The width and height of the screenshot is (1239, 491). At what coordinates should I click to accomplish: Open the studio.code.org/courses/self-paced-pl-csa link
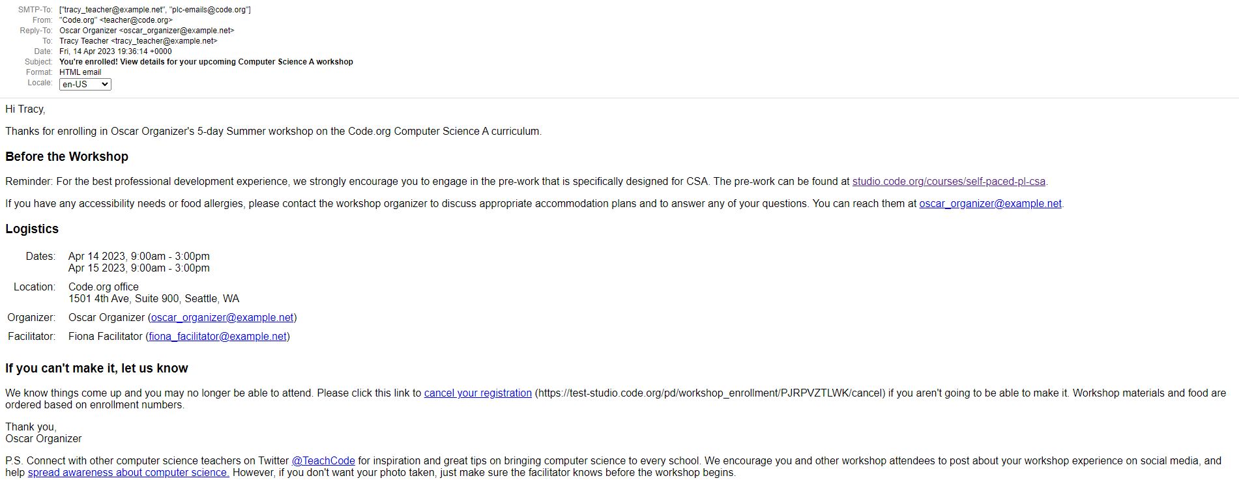click(x=949, y=182)
